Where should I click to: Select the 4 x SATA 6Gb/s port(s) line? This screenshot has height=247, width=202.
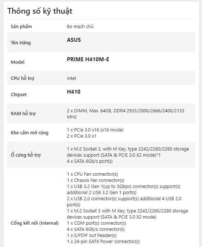coord(89,161)
